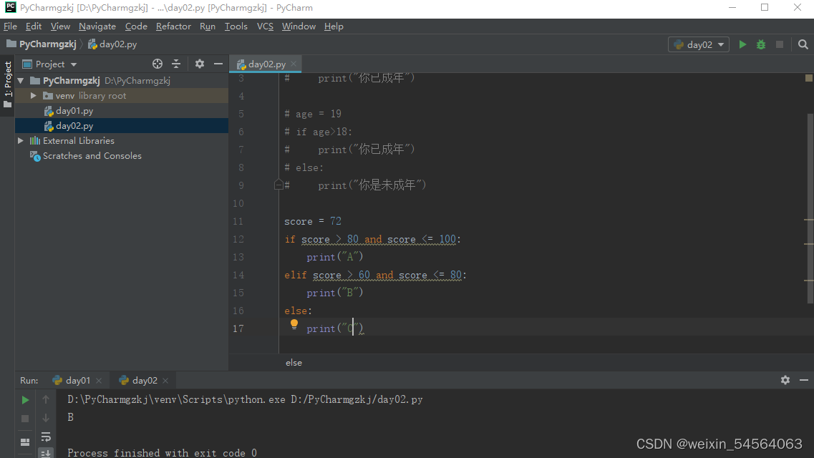Open Search Everywhere magnifier icon
The image size is (814, 458).
point(803,44)
